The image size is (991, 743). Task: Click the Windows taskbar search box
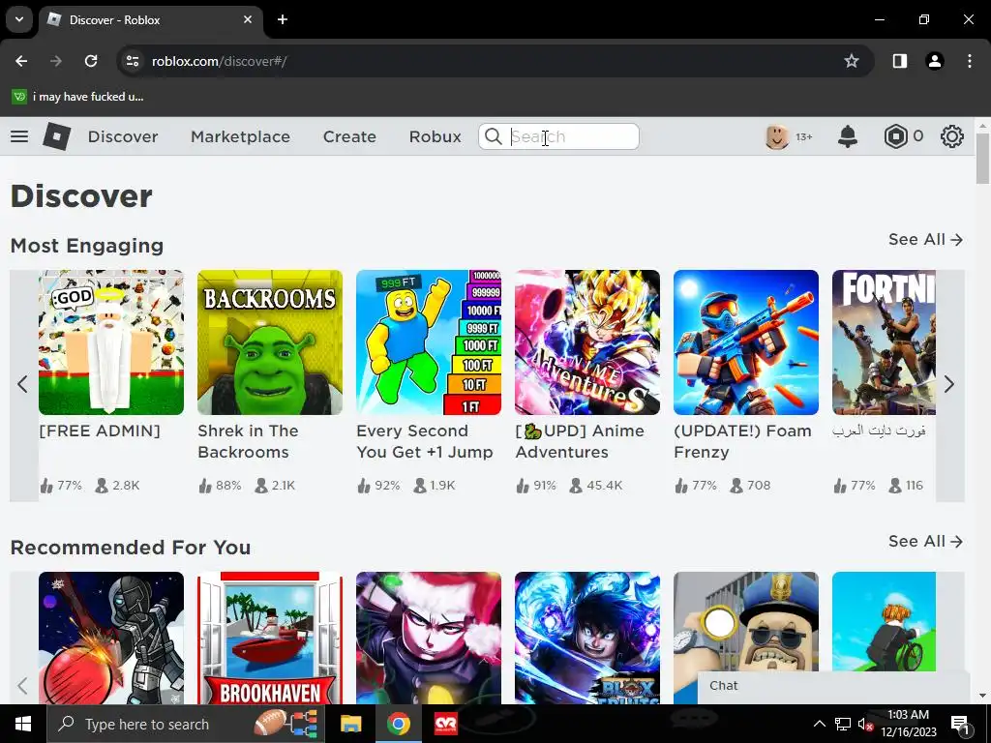coord(186,724)
